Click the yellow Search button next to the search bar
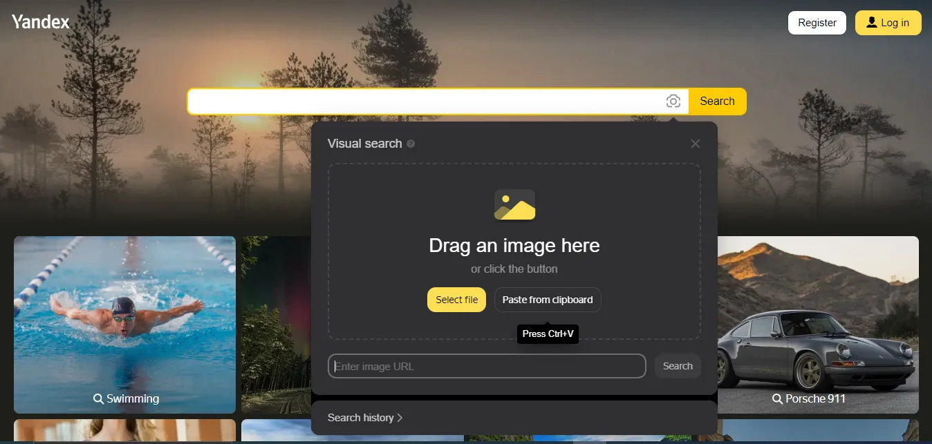 [717, 101]
